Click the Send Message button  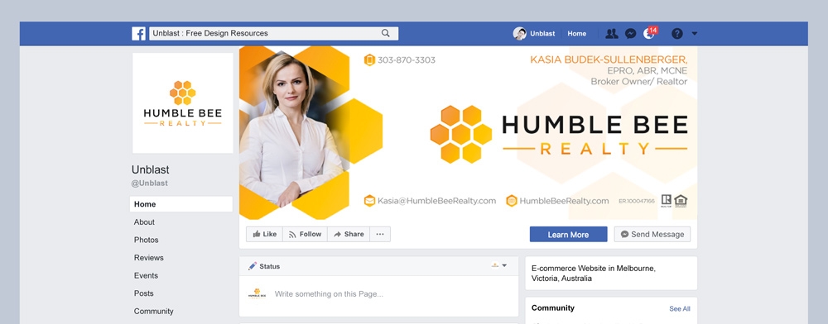652,235
